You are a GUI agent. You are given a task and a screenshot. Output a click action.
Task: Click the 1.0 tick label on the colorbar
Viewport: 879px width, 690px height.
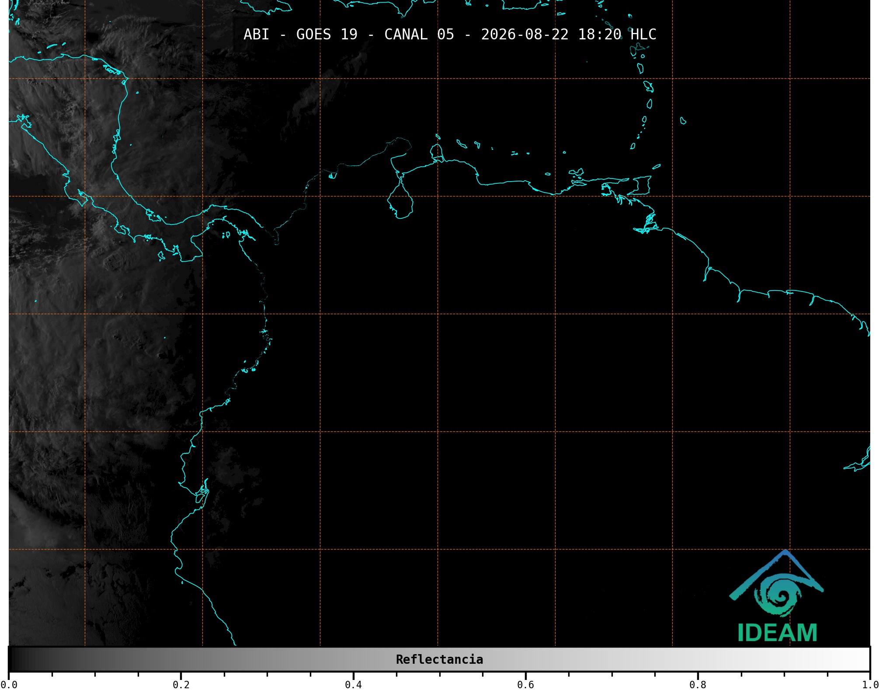point(870,684)
